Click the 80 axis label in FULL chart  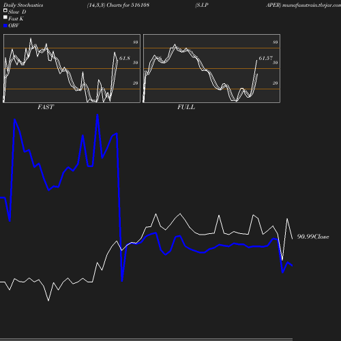point(276,42)
